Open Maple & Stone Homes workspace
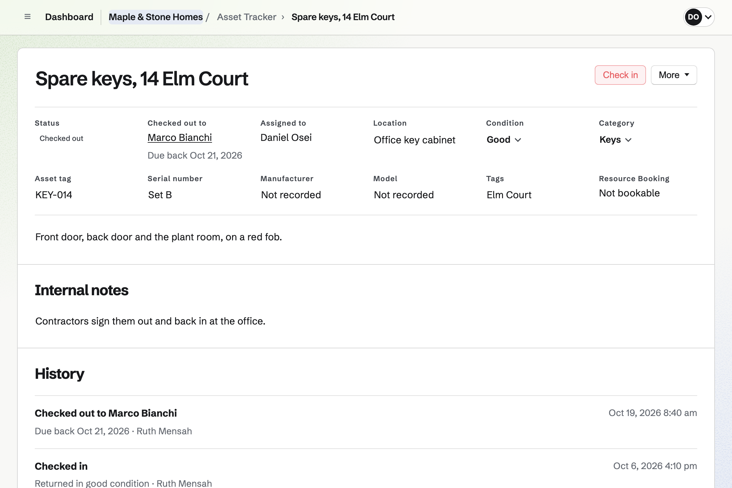732x488 pixels. coord(156,17)
